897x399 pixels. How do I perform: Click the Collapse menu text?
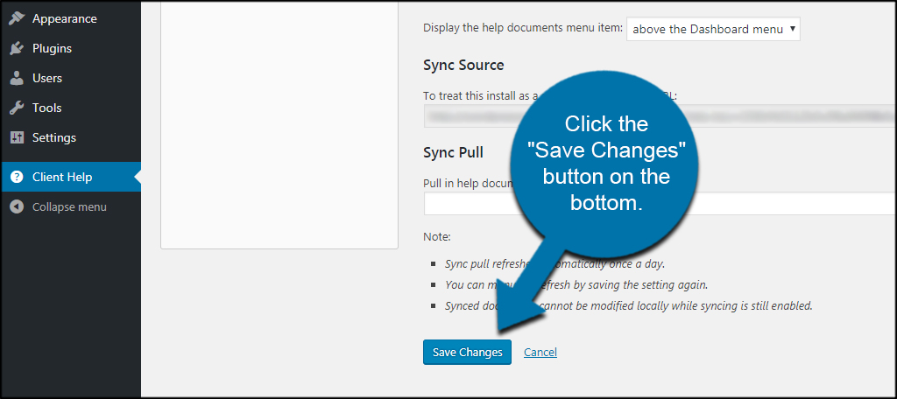69,207
